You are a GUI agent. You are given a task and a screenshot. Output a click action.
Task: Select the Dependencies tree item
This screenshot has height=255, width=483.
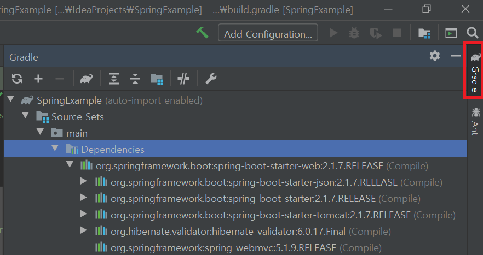point(235,149)
